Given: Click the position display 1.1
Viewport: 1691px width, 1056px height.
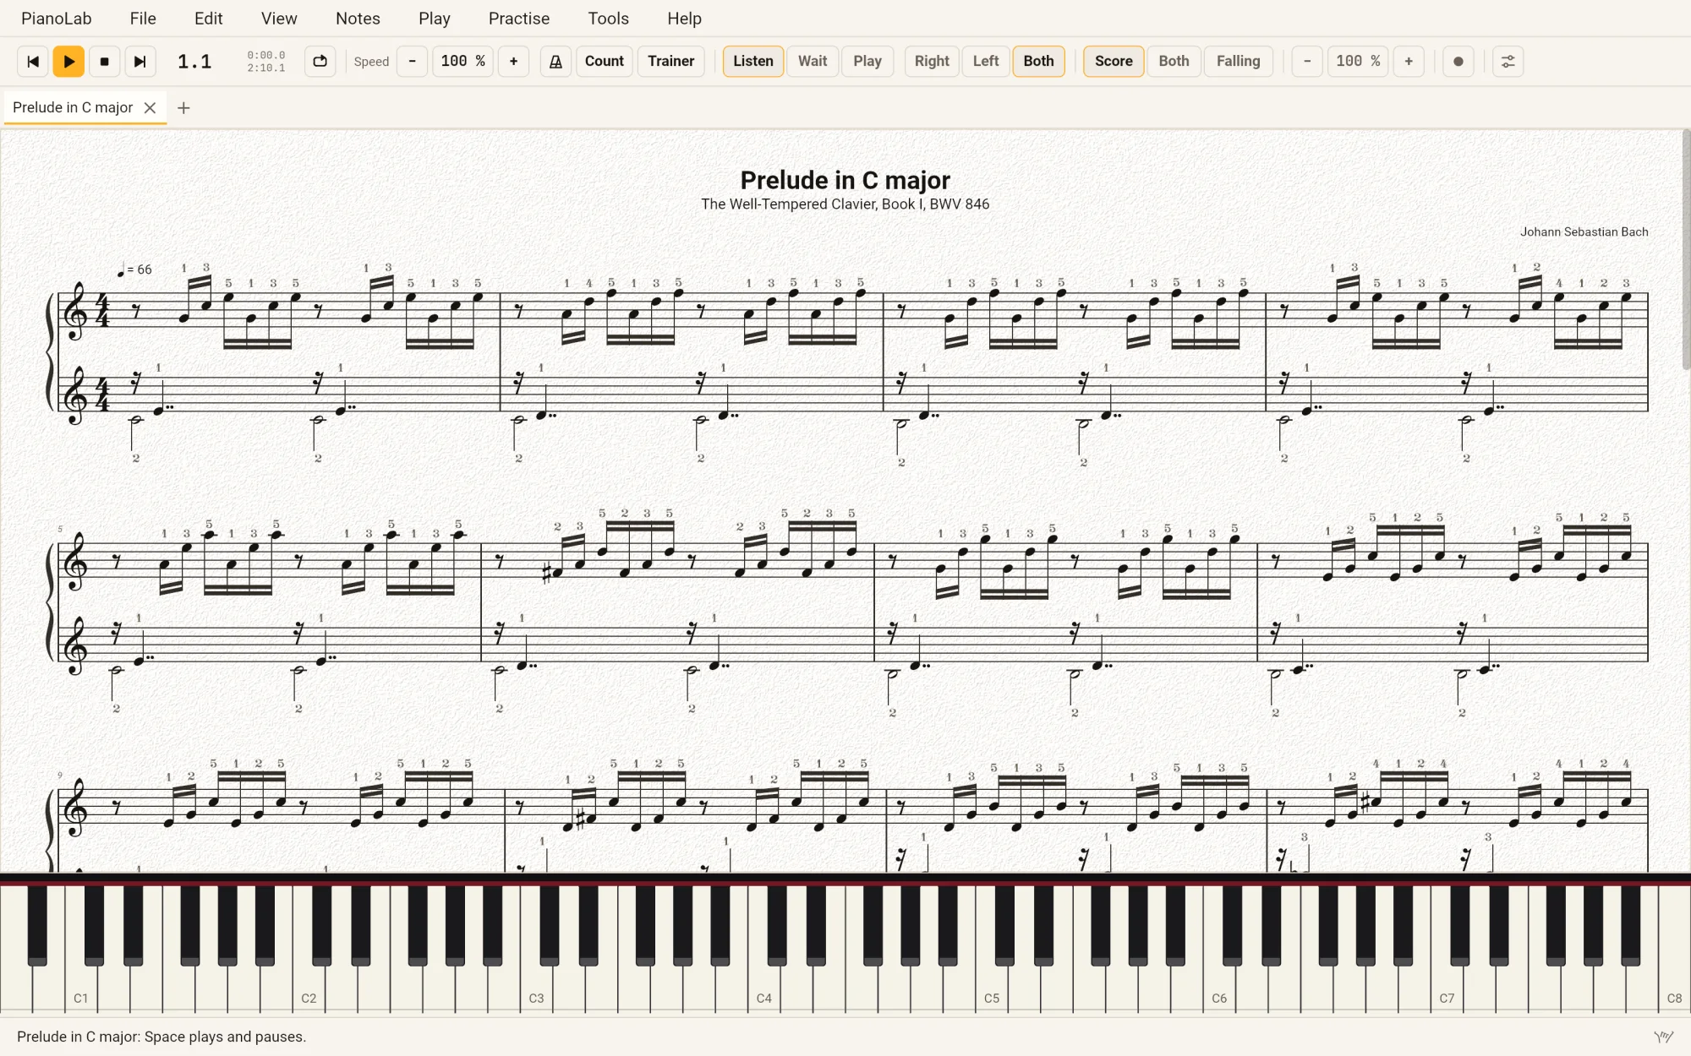Looking at the screenshot, I should point(194,61).
